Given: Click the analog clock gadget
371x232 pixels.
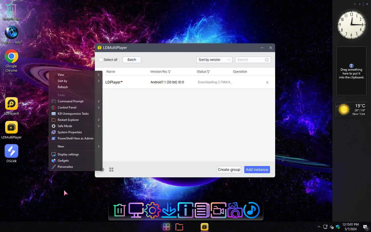Looking at the screenshot, I should click(x=351, y=24).
